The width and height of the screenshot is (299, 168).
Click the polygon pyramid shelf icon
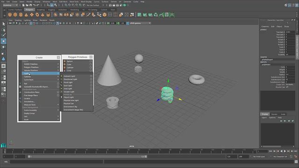coord(43,14)
